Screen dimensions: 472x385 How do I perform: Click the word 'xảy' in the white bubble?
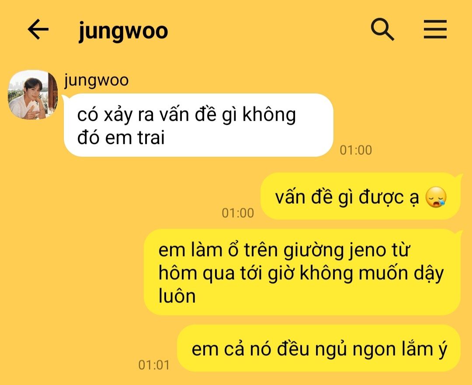(x=118, y=116)
